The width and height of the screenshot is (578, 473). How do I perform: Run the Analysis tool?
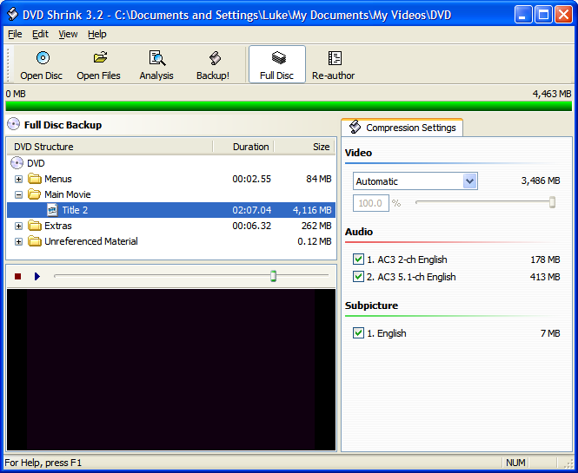click(x=156, y=64)
